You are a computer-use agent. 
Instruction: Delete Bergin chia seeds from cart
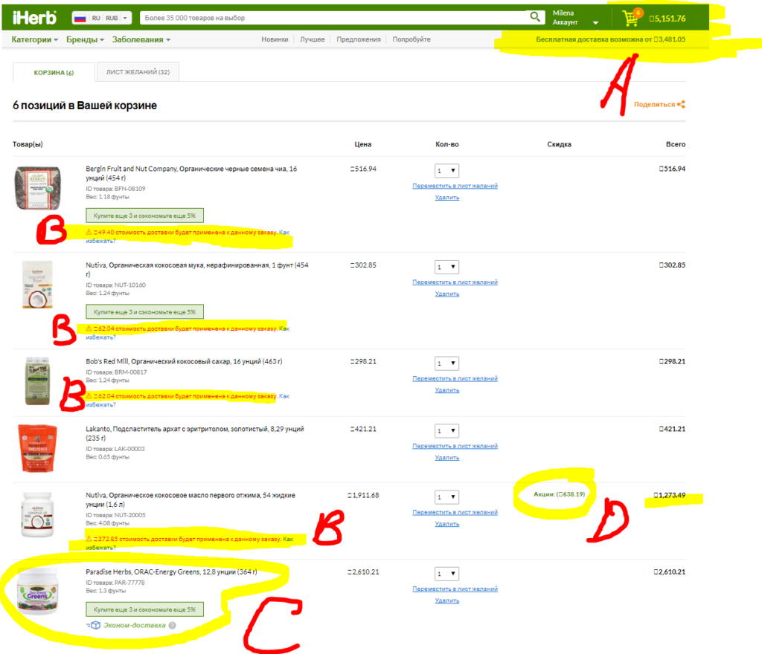(x=447, y=198)
